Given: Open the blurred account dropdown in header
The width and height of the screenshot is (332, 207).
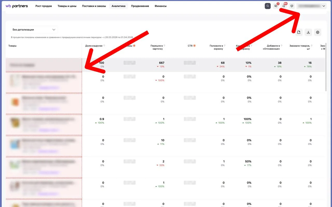Looking at the screenshot, I should tap(312, 6).
